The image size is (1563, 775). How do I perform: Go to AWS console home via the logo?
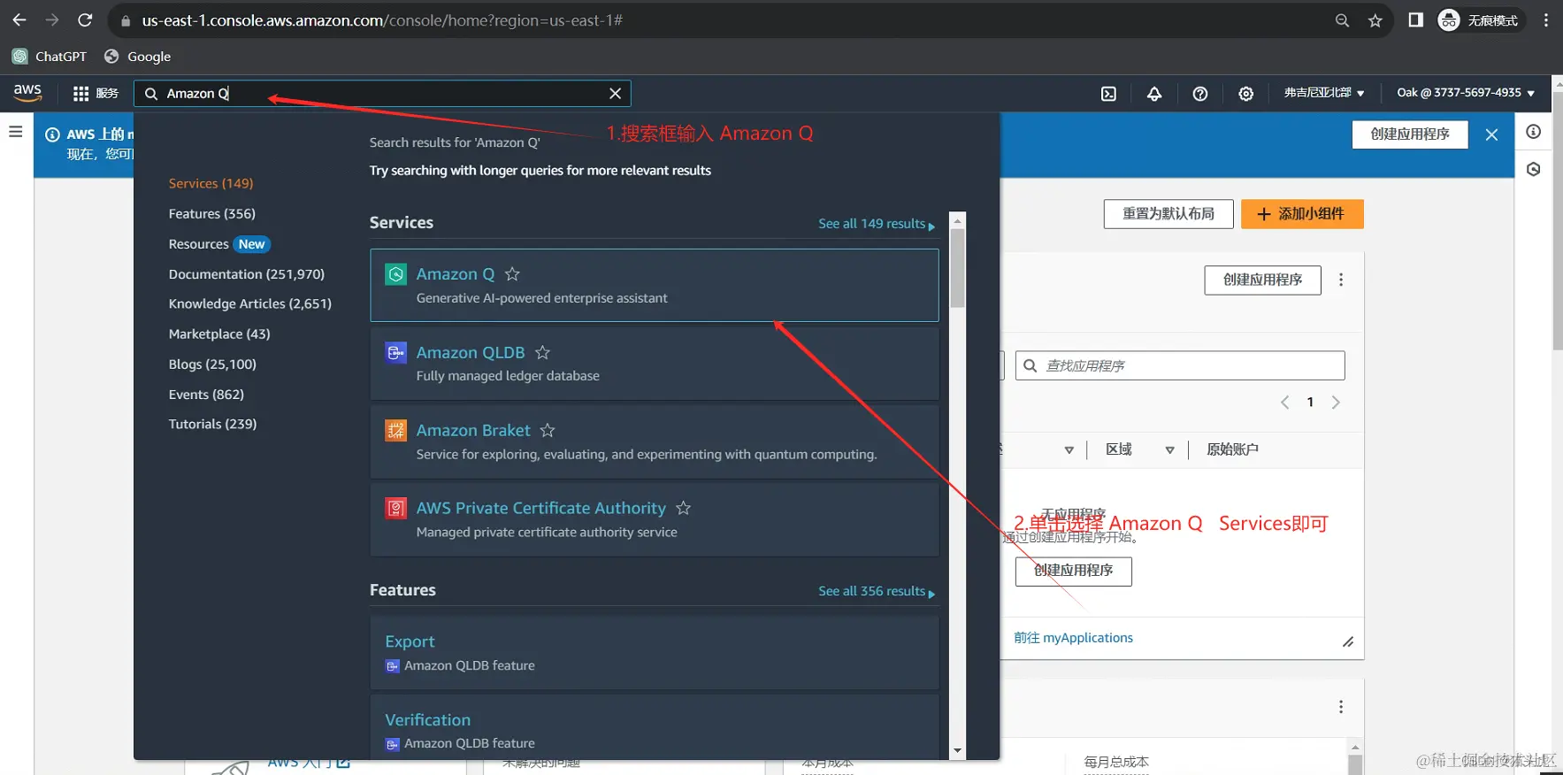pos(27,93)
